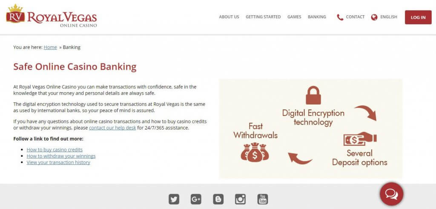The image size is (436, 209).
Task: Open the Blogger icon in footer
Action: pos(218,199)
